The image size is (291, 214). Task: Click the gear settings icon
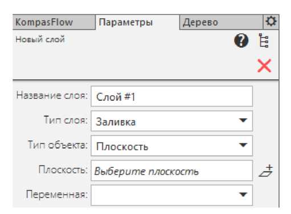pos(271,22)
